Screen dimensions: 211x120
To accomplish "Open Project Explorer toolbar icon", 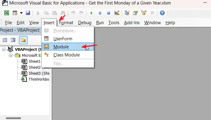I will pos(127,13).
